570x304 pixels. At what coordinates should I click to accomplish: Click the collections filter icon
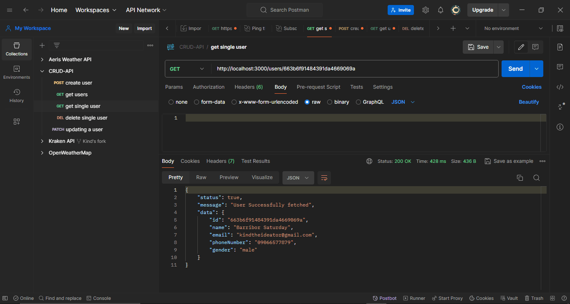(57, 45)
